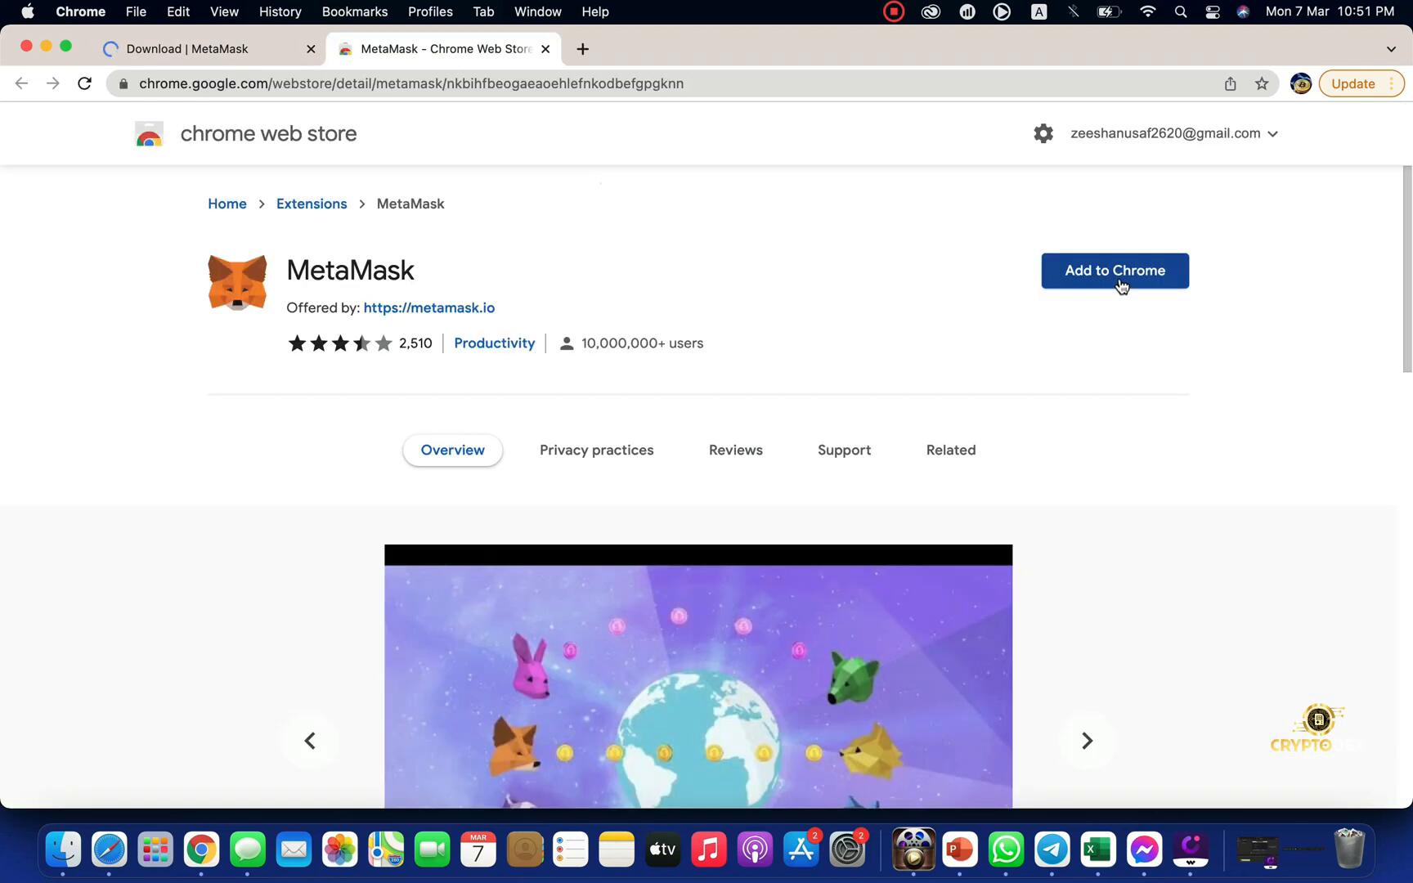This screenshot has width=1413, height=883.
Task: Click the share icon in address bar
Action: click(1230, 83)
